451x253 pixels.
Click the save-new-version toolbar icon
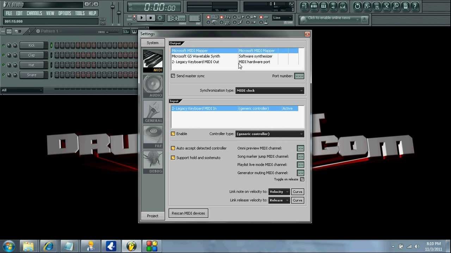367,6
